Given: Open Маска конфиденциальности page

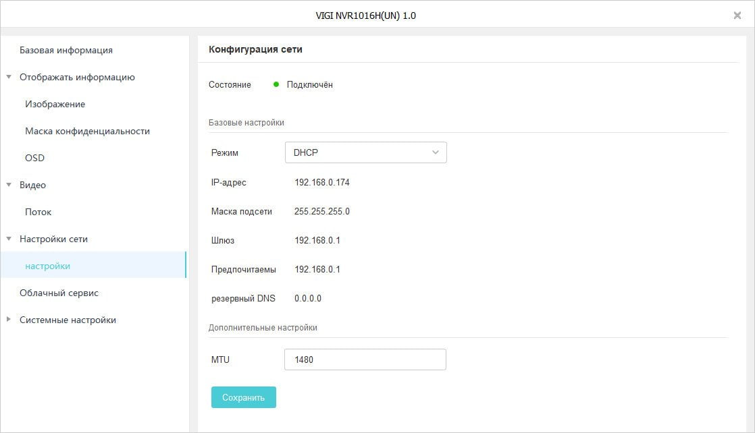Looking at the screenshot, I should tap(87, 131).
